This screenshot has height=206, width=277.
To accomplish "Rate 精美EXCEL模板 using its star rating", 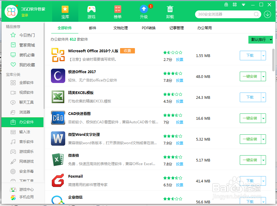I will click(173, 94).
